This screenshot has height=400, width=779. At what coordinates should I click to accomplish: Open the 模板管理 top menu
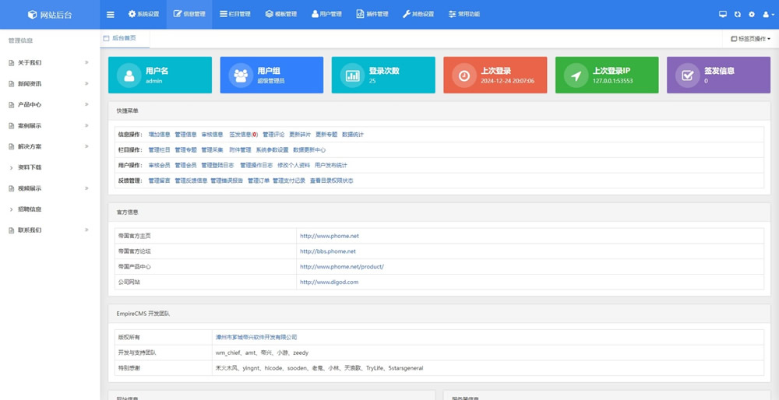click(281, 14)
